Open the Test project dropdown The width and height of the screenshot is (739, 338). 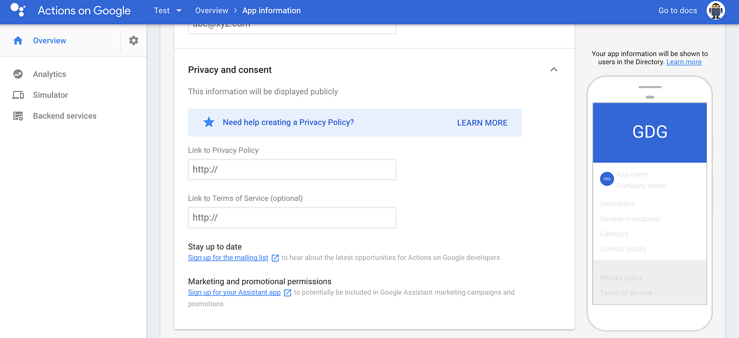coord(167,10)
